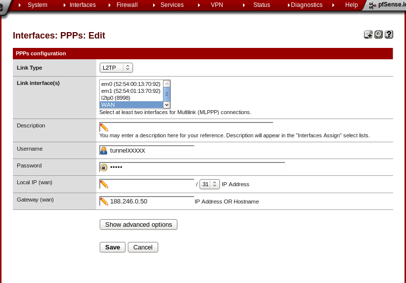The height and width of the screenshot is (283, 406).
Task: Choose l2tp0 (8998) from interface list
Action: pyautogui.click(x=130, y=98)
